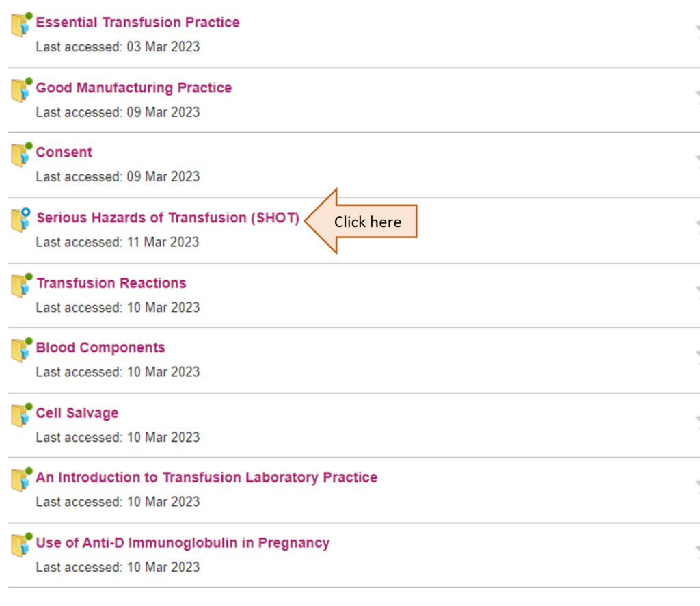Launch the Cell Salvage course link
The width and height of the screenshot is (700, 606).
click(x=77, y=413)
